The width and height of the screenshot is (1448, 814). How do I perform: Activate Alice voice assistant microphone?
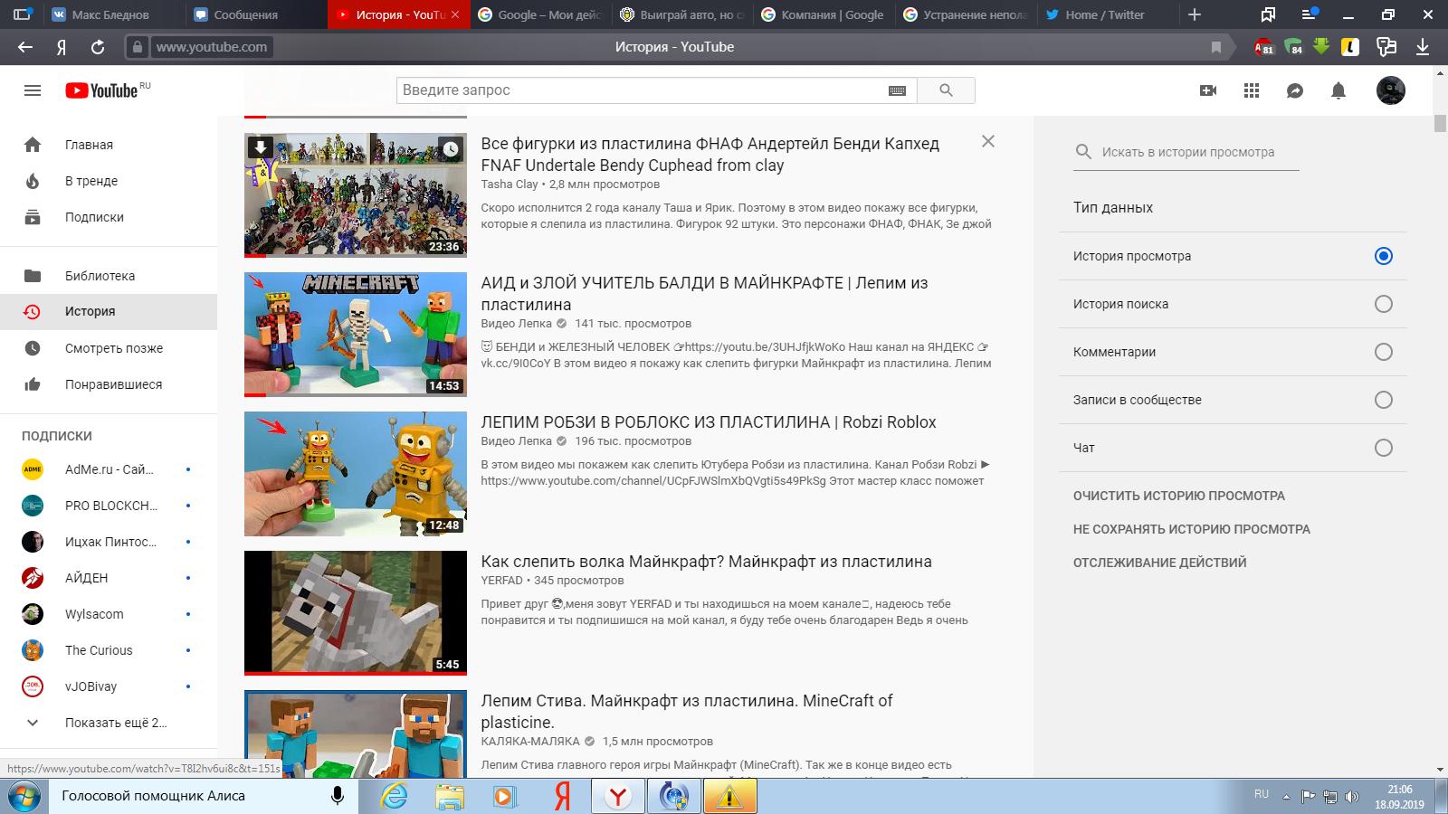point(337,796)
